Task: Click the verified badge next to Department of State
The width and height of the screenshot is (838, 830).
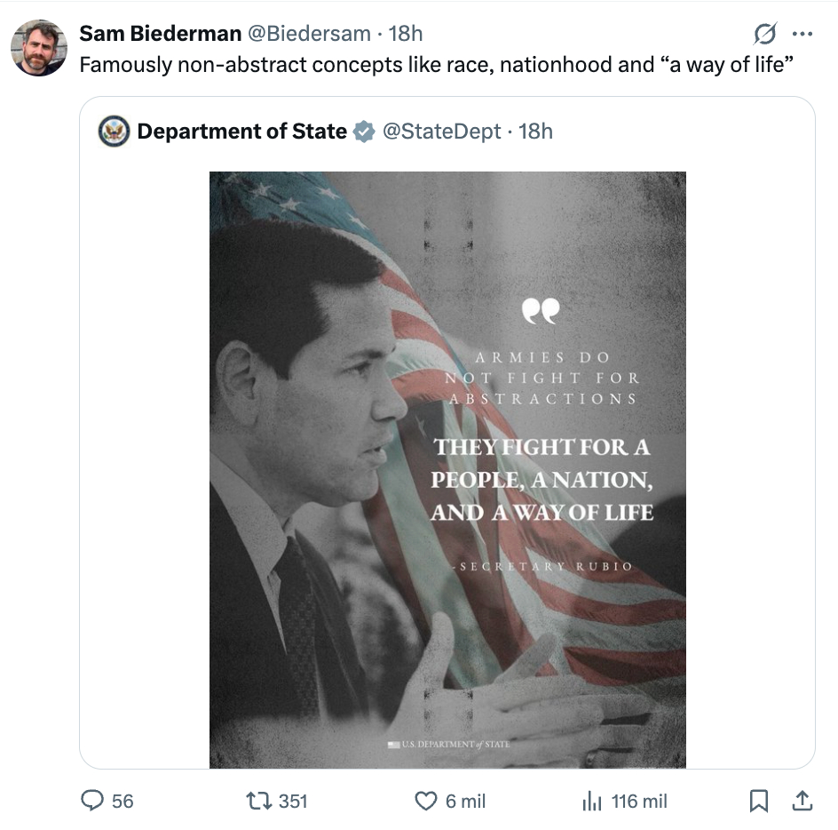Action: [x=364, y=132]
